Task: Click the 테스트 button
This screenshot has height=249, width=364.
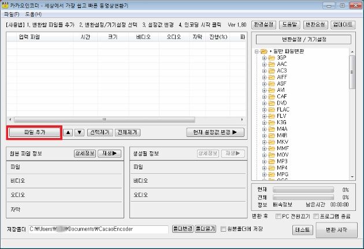Action: click(303, 230)
